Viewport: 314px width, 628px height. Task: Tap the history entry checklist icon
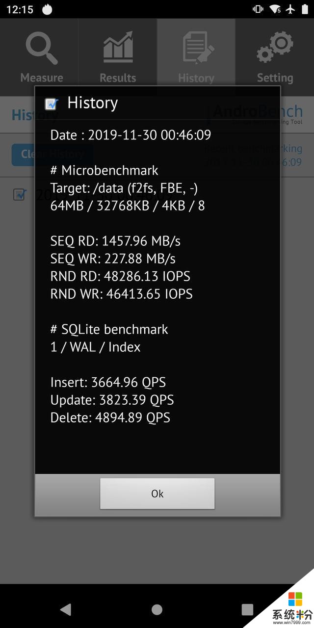[19, 195]
